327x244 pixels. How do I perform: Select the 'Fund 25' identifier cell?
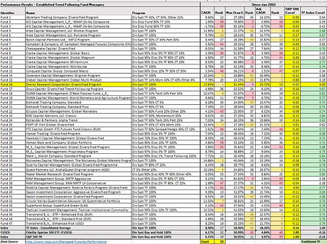click(13, 125)
